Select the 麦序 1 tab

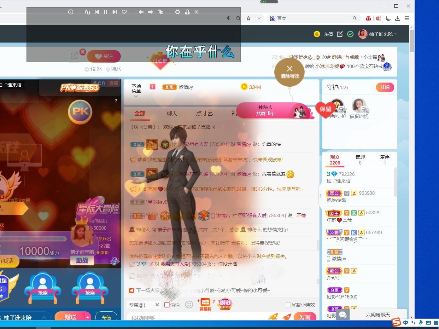point(385,160)
